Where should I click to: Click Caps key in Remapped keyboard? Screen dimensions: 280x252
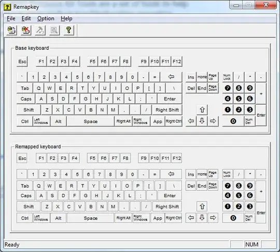[26, 195]
